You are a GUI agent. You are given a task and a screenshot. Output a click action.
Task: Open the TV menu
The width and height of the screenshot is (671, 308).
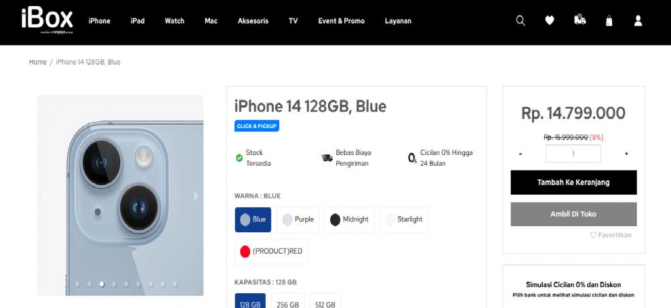point(293,21)
